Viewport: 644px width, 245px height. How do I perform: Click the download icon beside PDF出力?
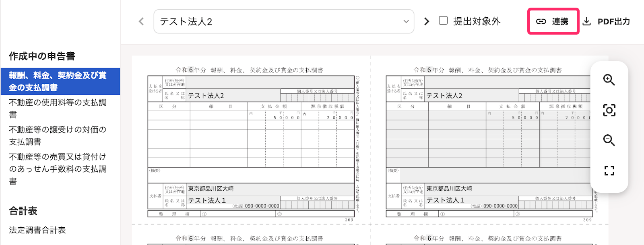587,21
